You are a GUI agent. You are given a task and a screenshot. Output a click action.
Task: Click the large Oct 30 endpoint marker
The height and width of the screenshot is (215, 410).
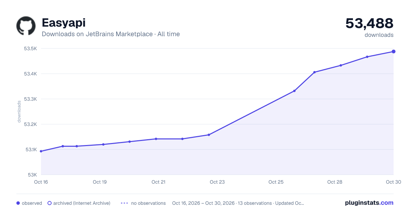click(394, 52)
